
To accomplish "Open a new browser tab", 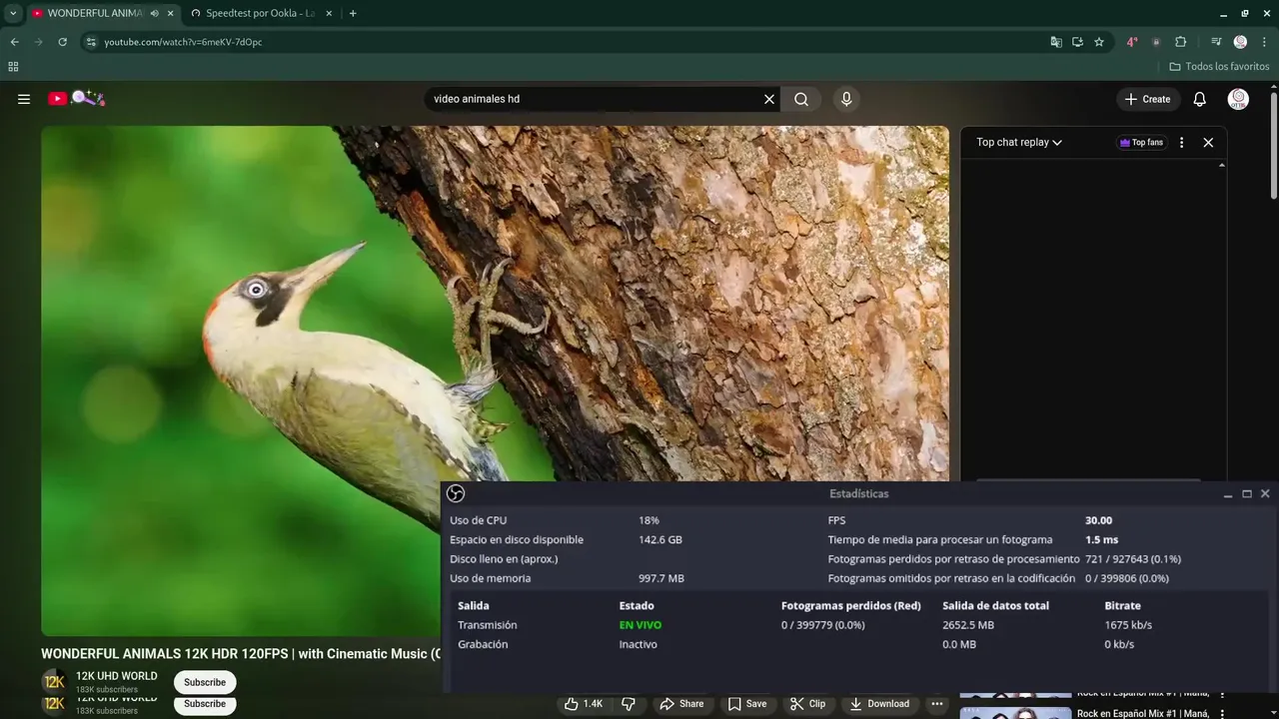I will tap(353, 13).
